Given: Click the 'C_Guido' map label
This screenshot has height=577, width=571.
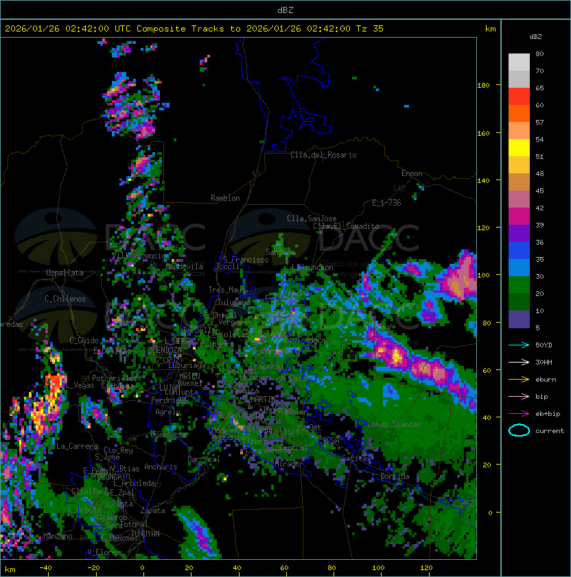Looking at the screenshot, I should (84, 341).
